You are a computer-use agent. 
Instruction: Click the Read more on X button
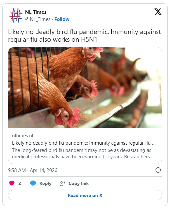(x=85, y=195)
